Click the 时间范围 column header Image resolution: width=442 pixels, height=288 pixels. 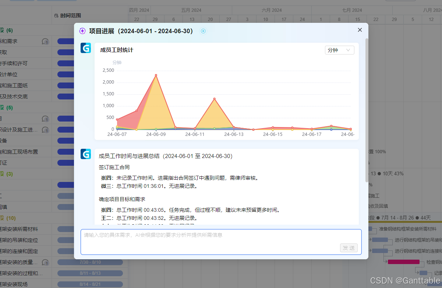pyautogui.click(x=70, y=16)
